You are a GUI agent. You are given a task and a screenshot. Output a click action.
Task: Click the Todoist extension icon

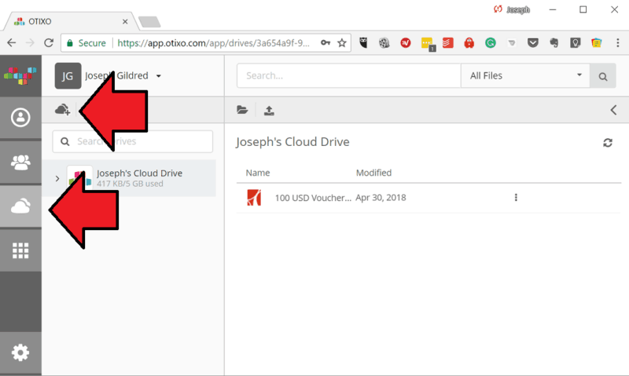point(447,42)
